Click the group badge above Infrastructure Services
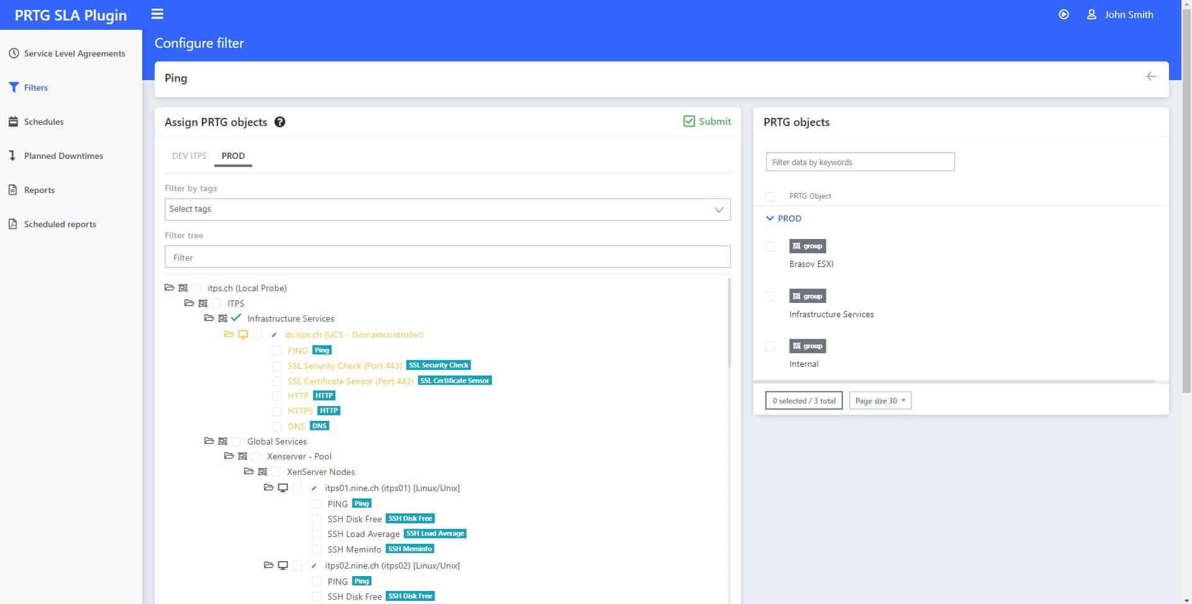This screenshot has height=604, width=1192. (808, 296)
